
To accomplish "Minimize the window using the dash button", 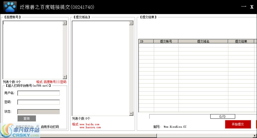I will click(x=244, y=7).
